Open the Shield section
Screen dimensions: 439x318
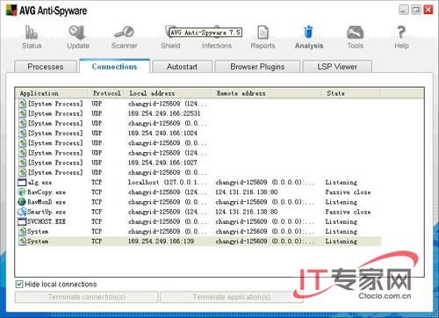click(x=170, y=37)
